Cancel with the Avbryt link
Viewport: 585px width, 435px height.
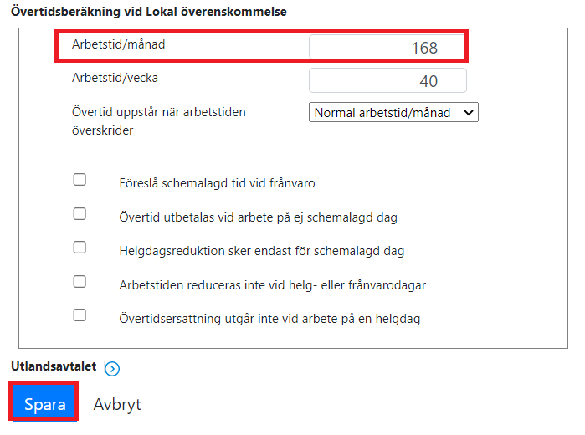click(117, 404)
